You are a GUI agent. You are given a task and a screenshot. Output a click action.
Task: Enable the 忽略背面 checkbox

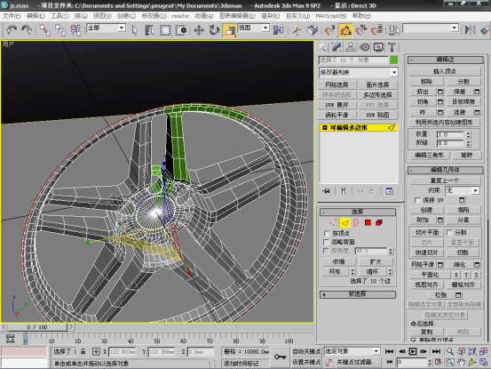click(x=327, y=242)
